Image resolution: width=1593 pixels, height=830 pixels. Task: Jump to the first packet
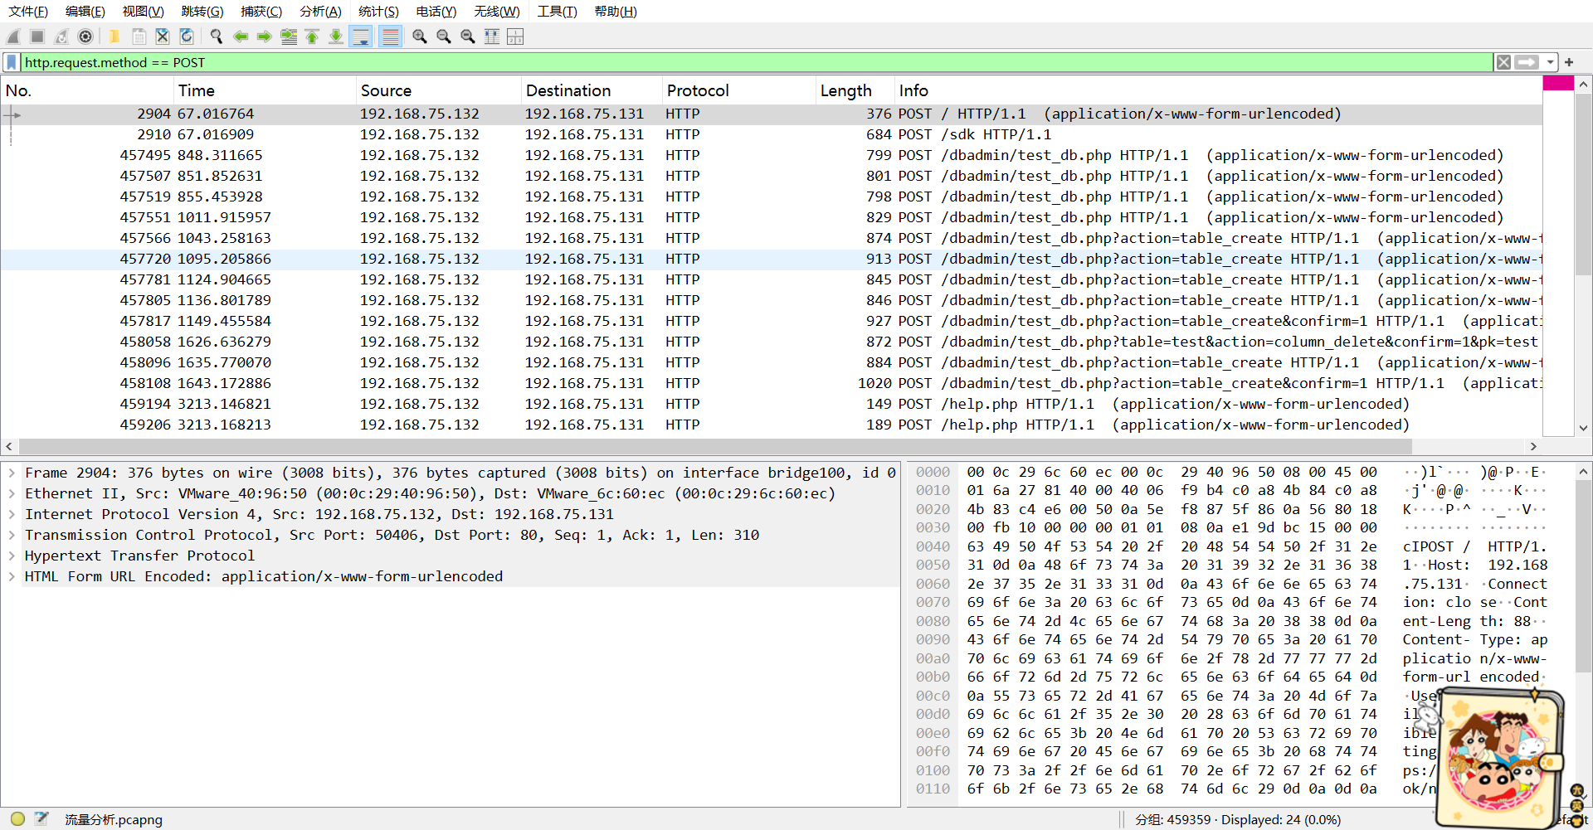tap(312, 36)
